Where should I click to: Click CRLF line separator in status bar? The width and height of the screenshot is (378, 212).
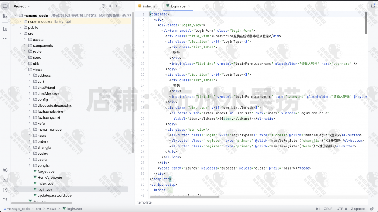(x=328, y=209)
